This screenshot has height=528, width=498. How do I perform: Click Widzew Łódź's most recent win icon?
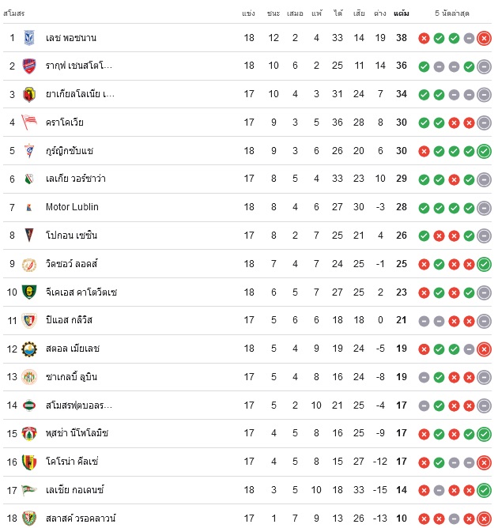coord(484,264)
